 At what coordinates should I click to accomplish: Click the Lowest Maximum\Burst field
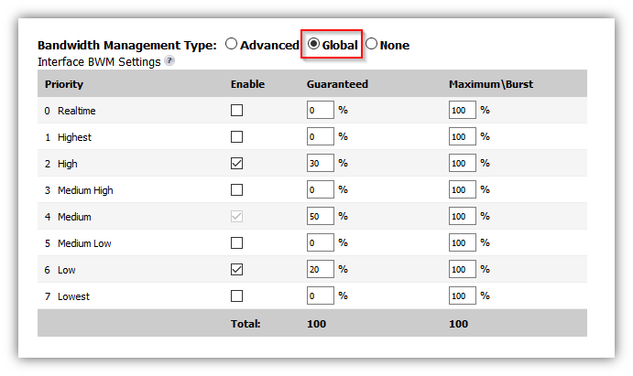click(463, 295)
